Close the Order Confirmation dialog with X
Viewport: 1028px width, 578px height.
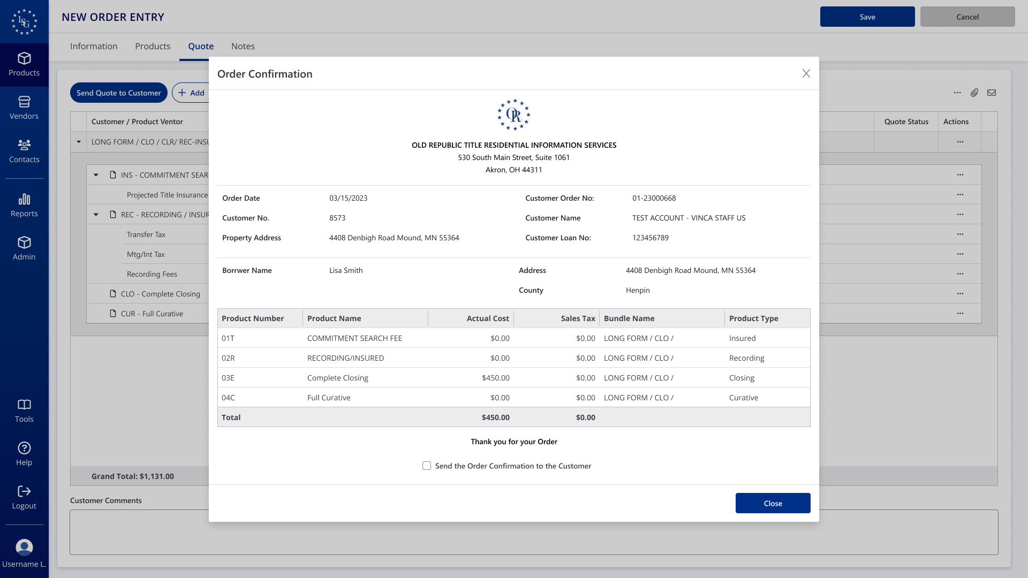pos(806,74)
